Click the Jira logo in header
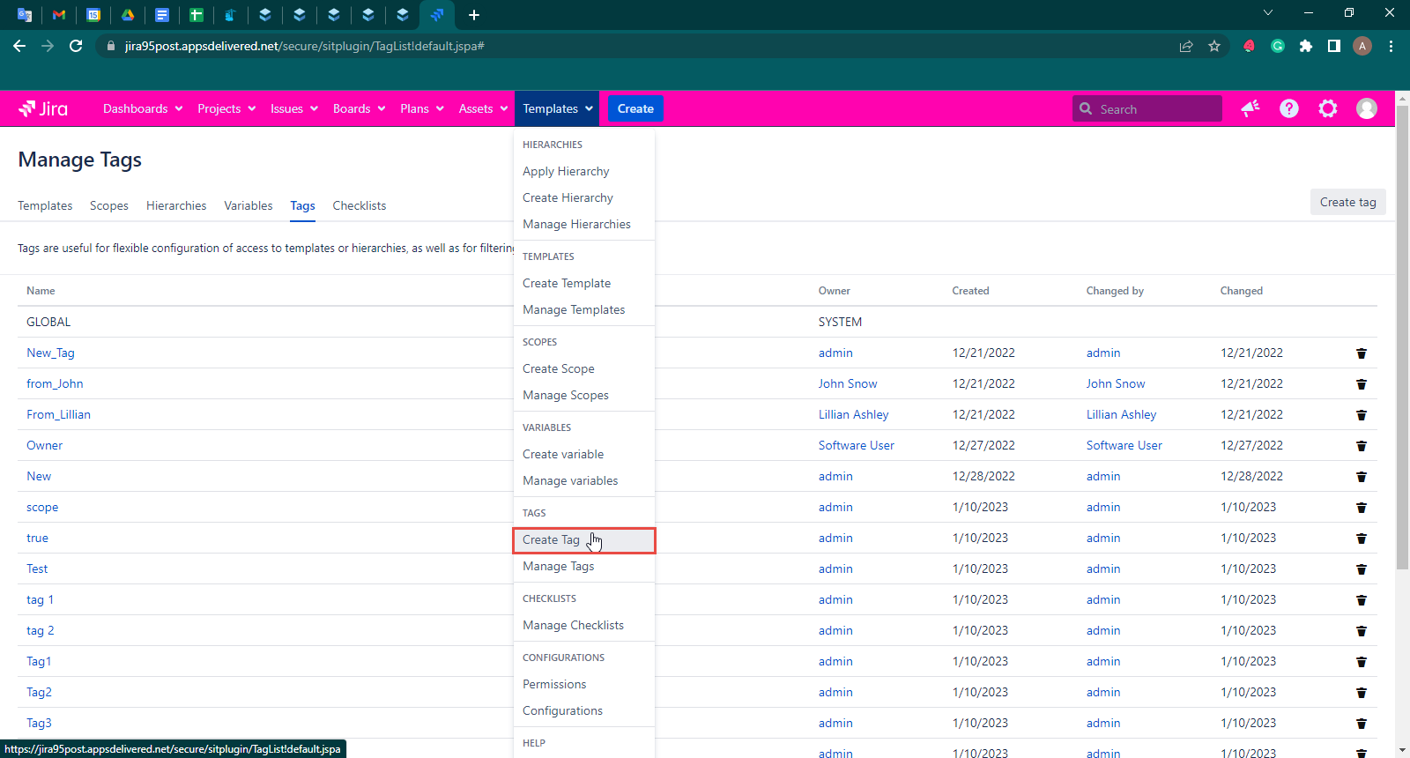 point(43,108)
